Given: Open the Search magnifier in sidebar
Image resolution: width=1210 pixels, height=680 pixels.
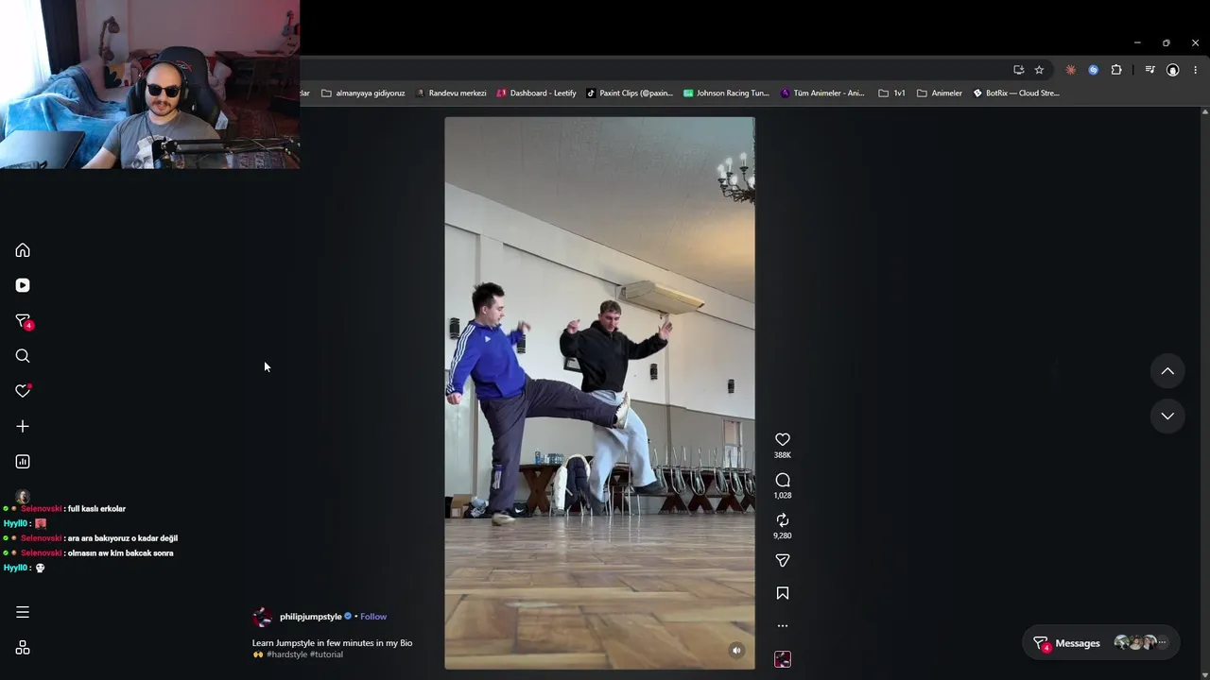Looking at the screenshot, I should [x=23, y=356].
